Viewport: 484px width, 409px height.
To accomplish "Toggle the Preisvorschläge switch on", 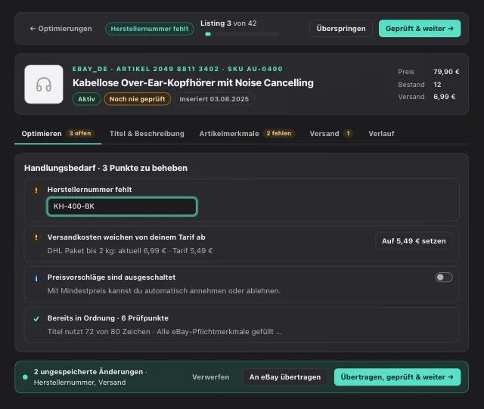I will pos(444,277).
